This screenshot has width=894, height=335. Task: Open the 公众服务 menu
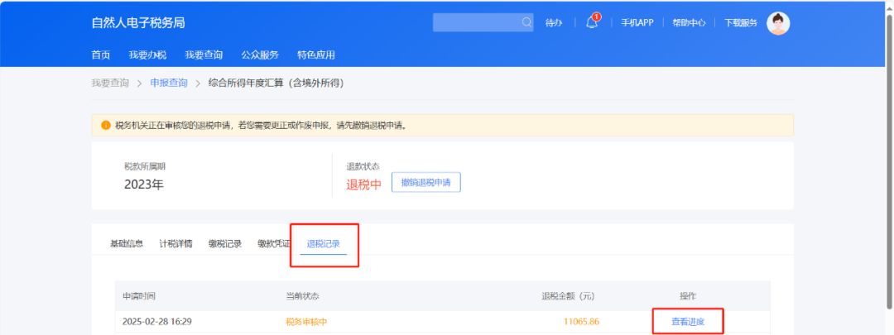pos(260,55)
